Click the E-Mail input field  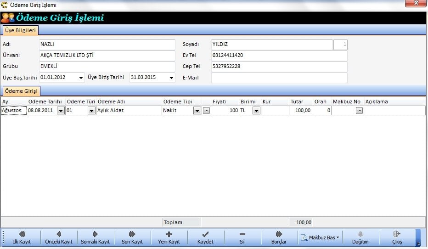tap(279, 78)
